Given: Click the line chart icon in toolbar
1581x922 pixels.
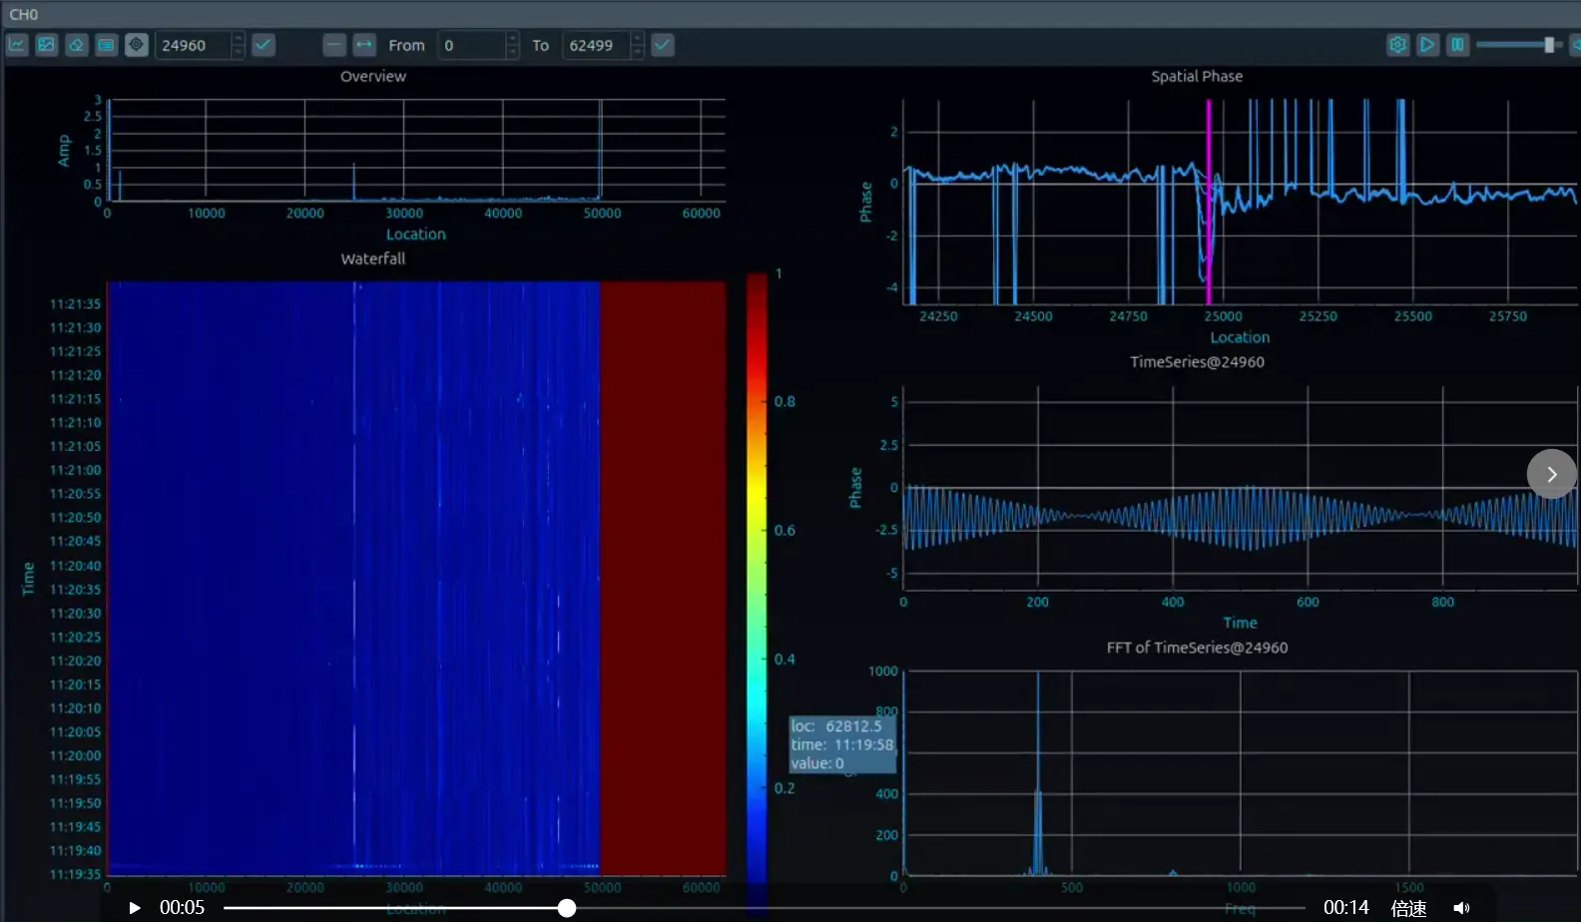Looking at the screenshot, I should coord(17,45).
